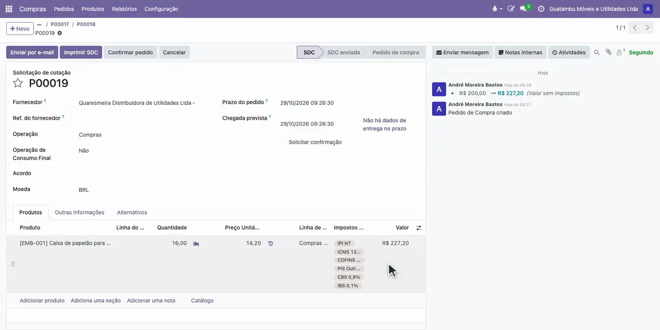This screenshot has width=660, height=330.
Task: Open conversations icon with badge 2
Action: coord(525,9)
